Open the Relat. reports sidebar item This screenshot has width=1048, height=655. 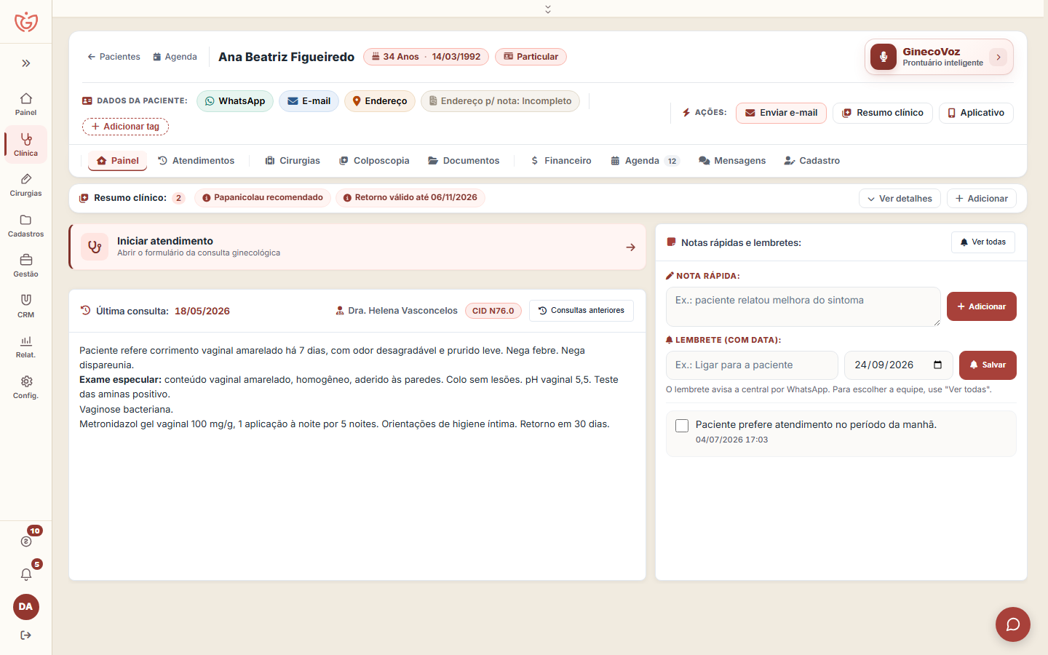(26, 346)
